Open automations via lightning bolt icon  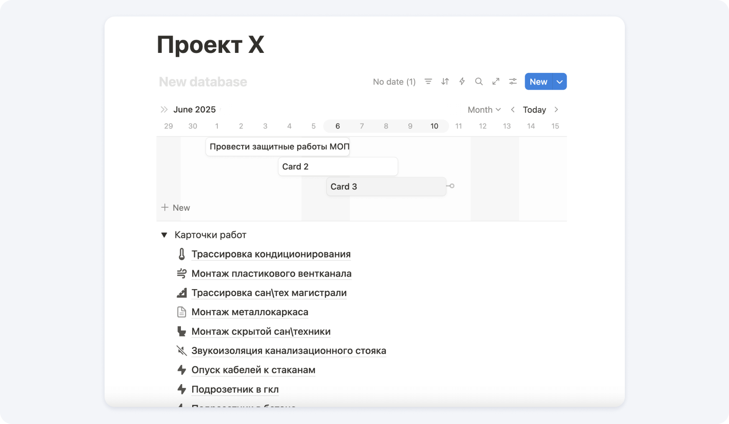(x=462, y=82)
